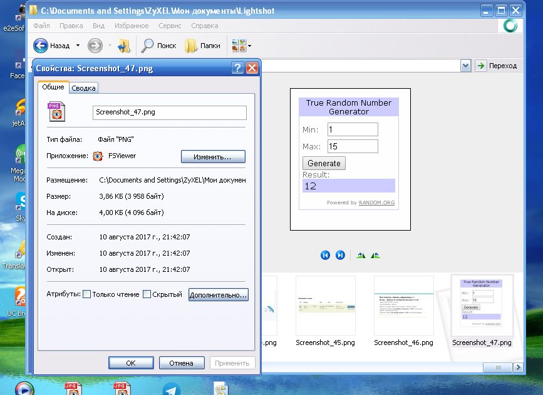Click the Back (Назад) arrow icon

pyautogui.click(x=41, y=46)
